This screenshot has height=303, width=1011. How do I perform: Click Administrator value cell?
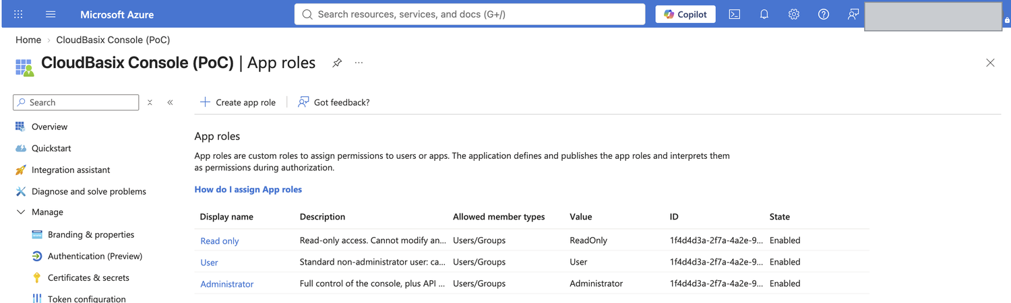click(x=596, y=283)
